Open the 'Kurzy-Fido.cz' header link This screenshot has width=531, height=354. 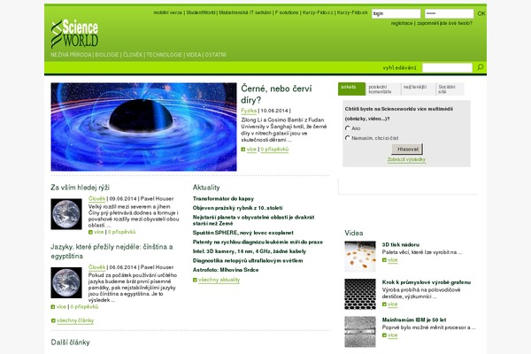point(318,12)
